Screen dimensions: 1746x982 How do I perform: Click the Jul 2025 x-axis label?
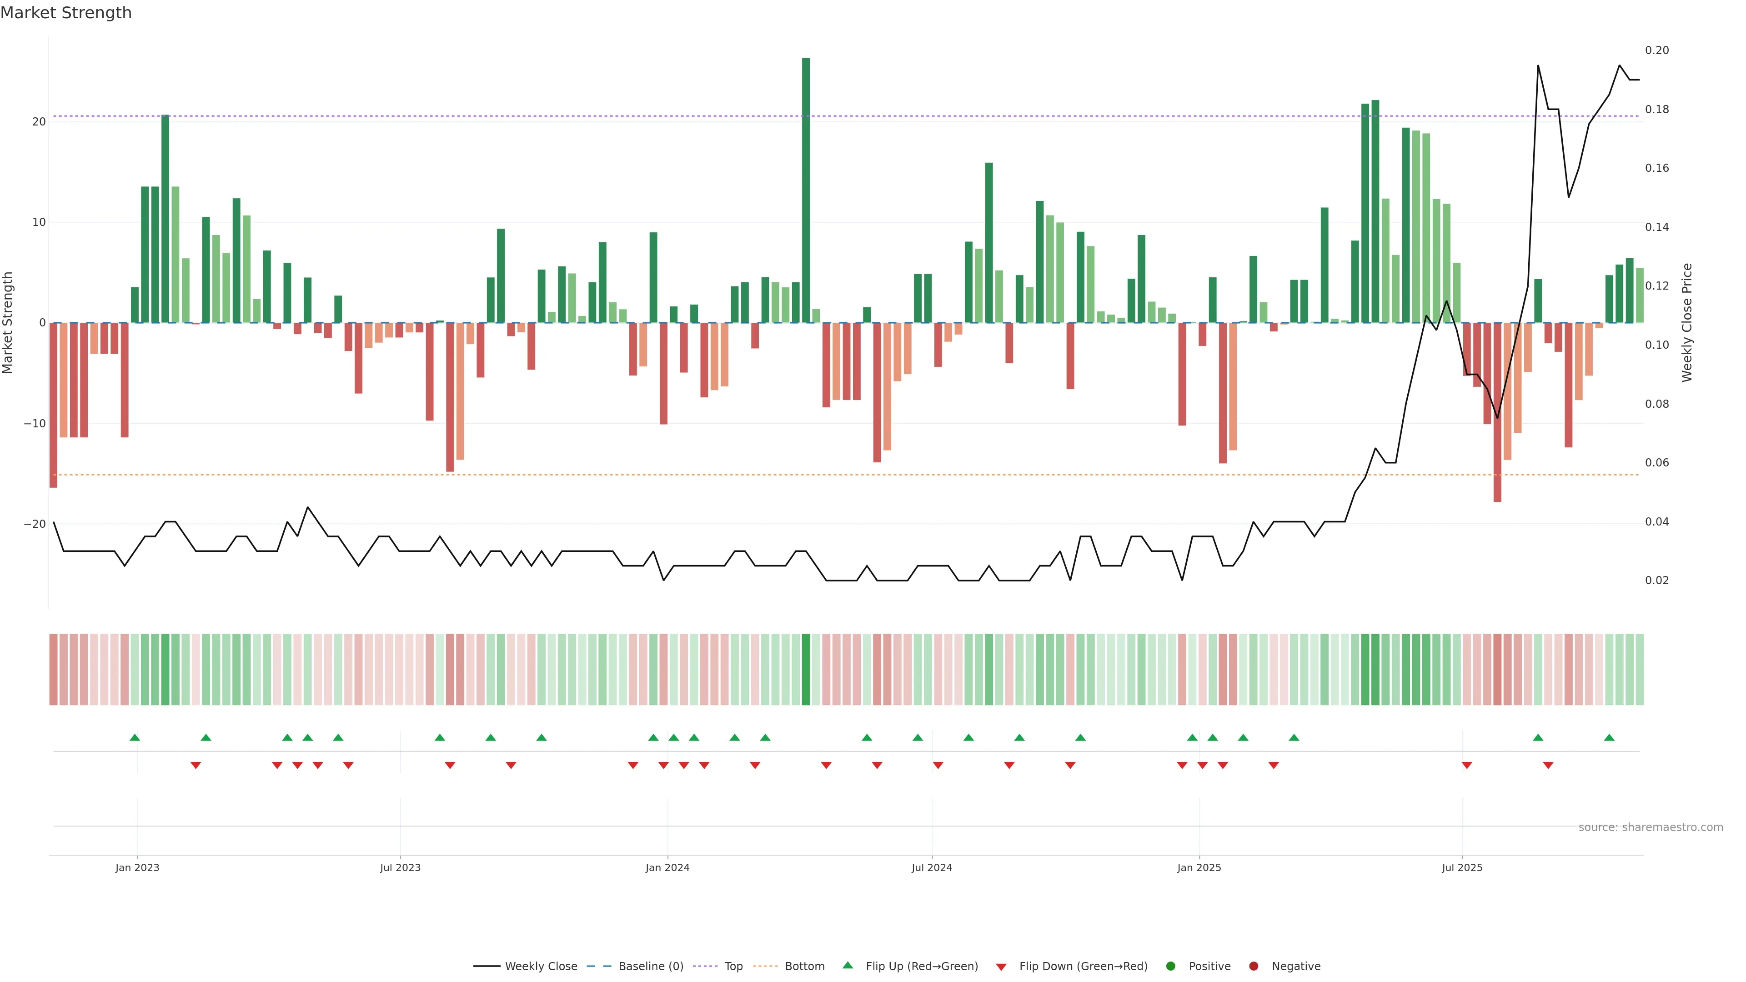click(x=1462, y=867)
